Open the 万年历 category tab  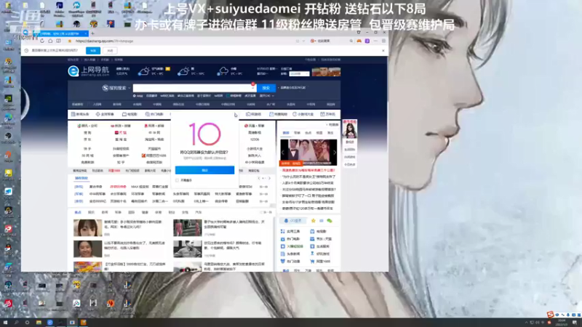click(328, 114)
